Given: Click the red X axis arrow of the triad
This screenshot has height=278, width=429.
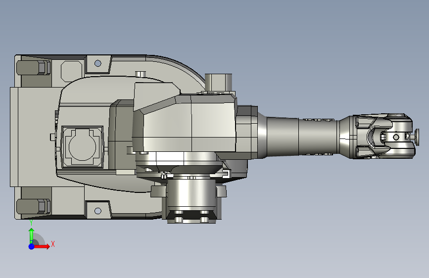Looking at the screenshot, I should coord(42,246).
